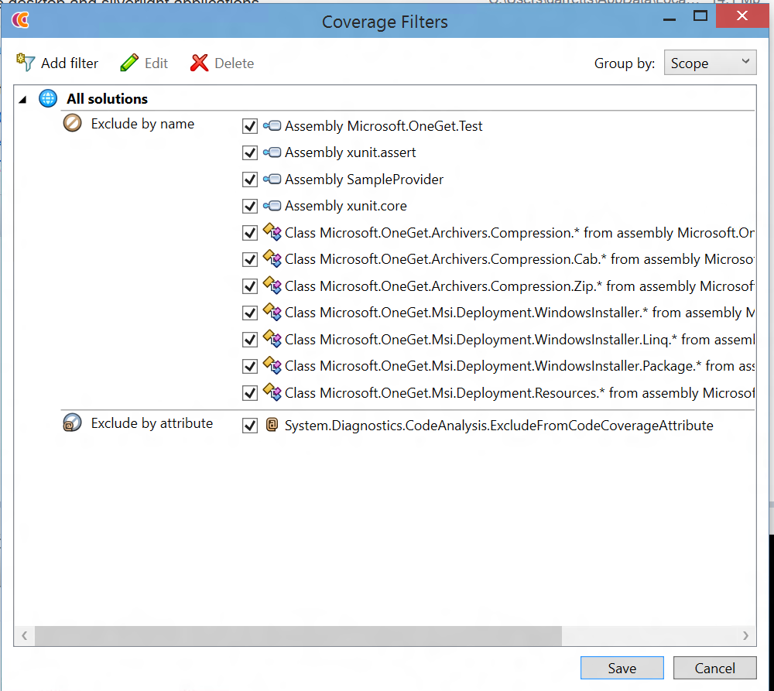This screenshot has height=691, width=774.
Task: Click the Delete toolbar label
Action: point(234,63)
